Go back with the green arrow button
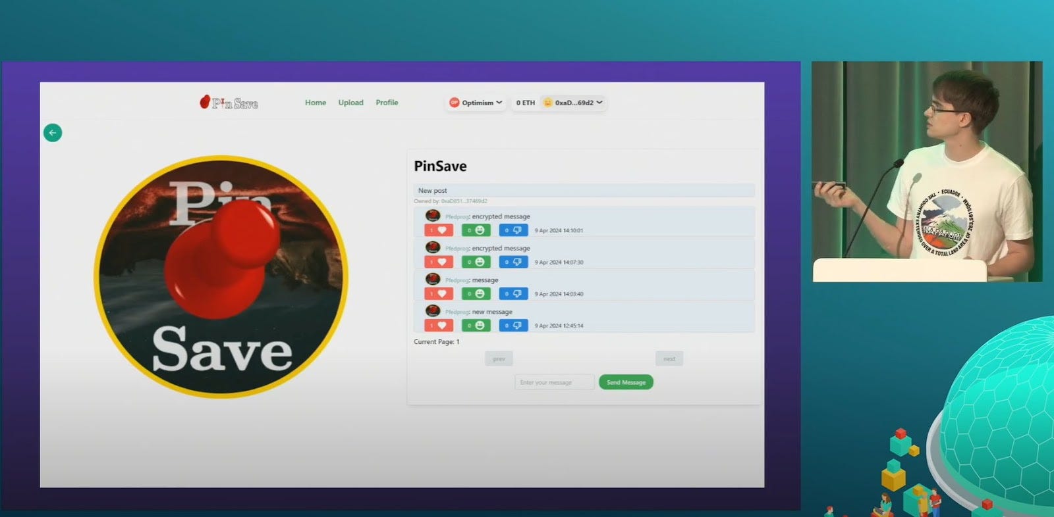The width and height of the screenshot is (1054, 517). [x=53, y=133]
